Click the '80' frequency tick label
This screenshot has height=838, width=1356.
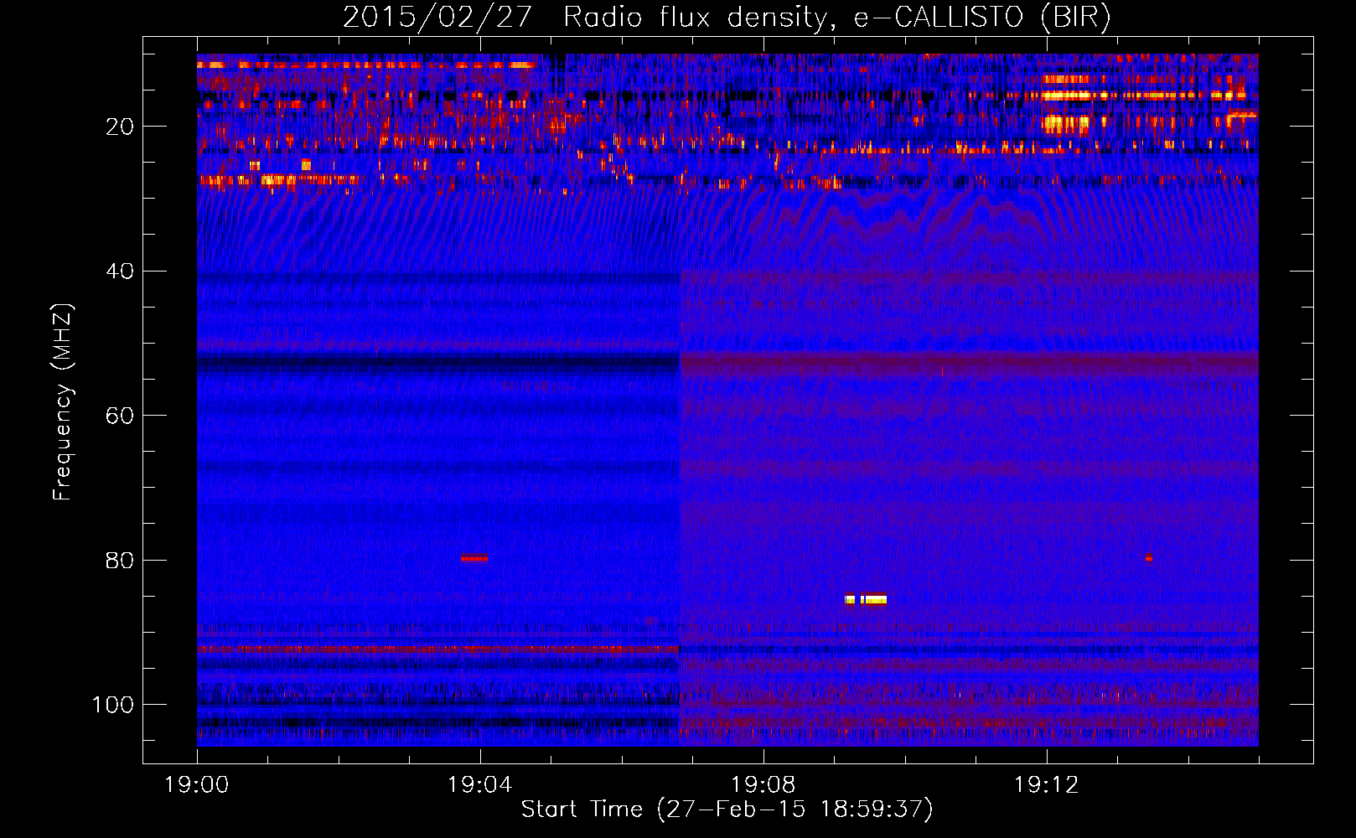(120, 561)
